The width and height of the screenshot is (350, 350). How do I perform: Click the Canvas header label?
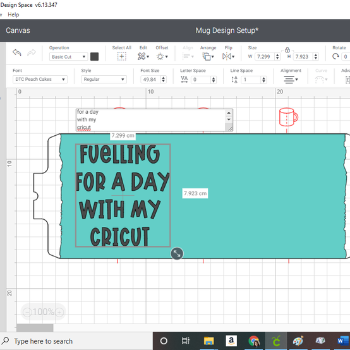[18, 30]
